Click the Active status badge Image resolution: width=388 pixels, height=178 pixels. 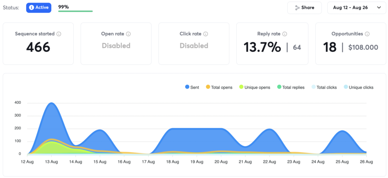tap(39, 8)
